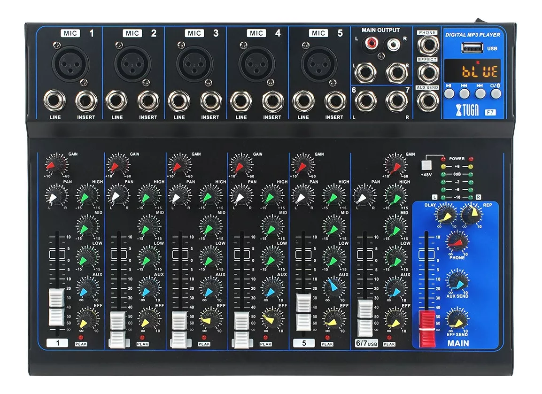Tap the previous track button
The height and width of the screenshot is (394, 542).
(x=465, y=93)
